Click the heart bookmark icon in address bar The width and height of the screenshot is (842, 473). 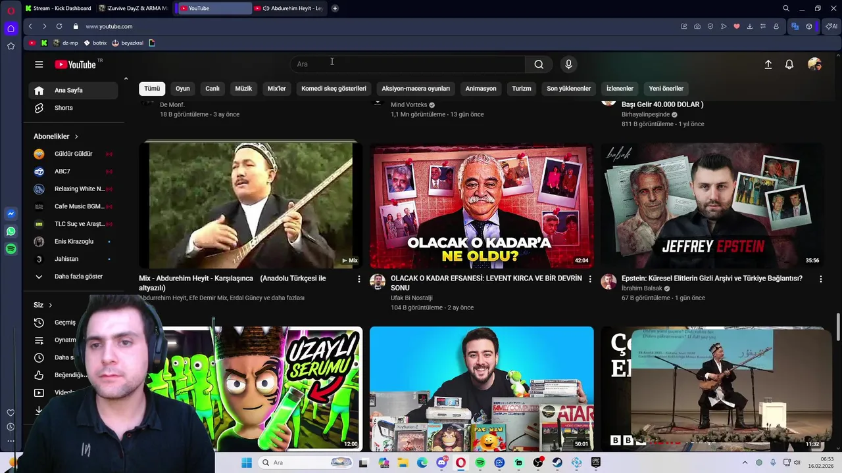pyautogui.click(x=737, y=26)
